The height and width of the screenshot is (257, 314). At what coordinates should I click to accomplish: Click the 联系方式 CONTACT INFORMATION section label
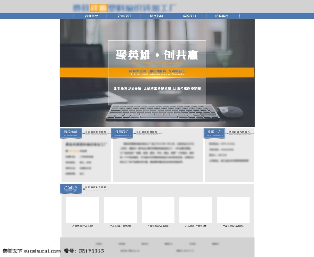tap(214, 133)
